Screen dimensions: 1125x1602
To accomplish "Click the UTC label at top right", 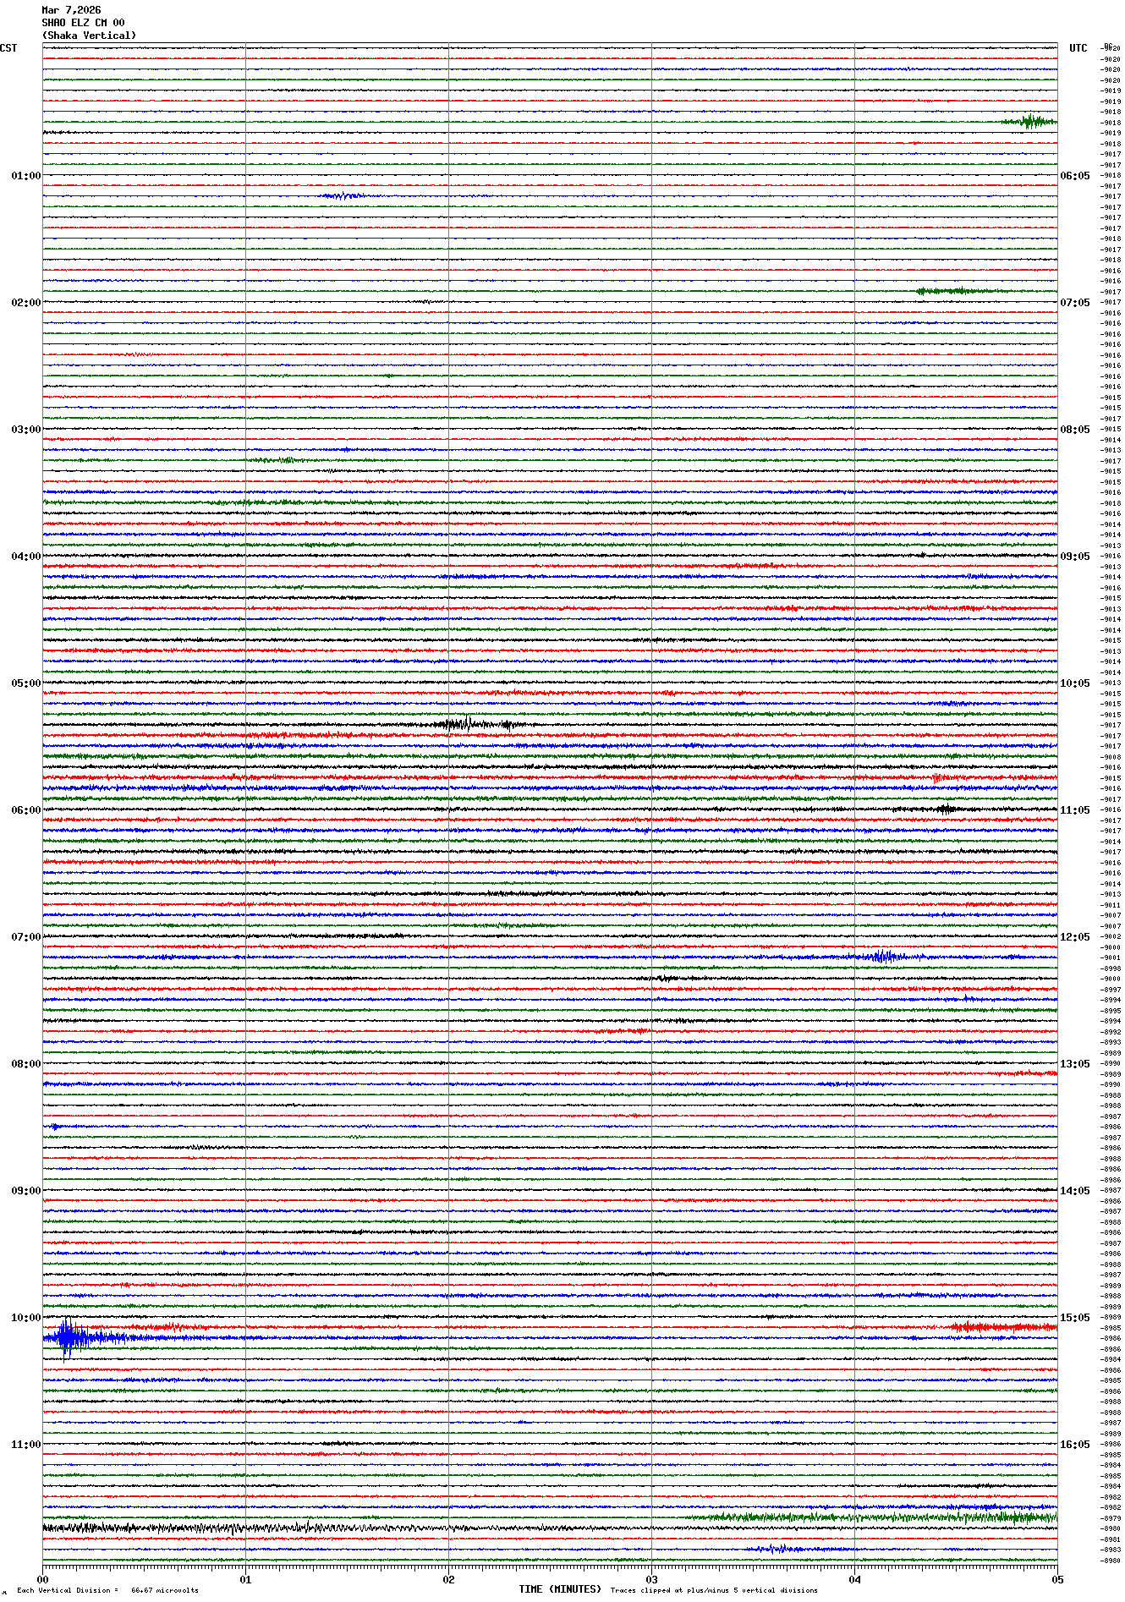I will click(x=1078, y=48).
